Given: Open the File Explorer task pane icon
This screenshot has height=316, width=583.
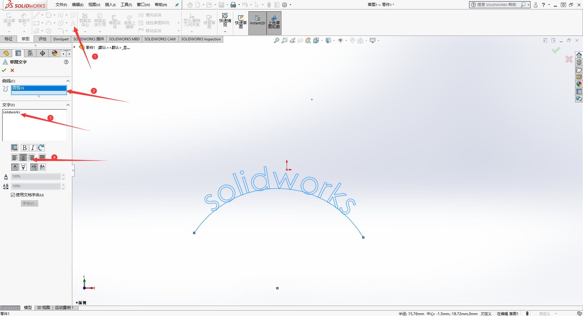Looking at the screenshot, I should pos(579,70).
